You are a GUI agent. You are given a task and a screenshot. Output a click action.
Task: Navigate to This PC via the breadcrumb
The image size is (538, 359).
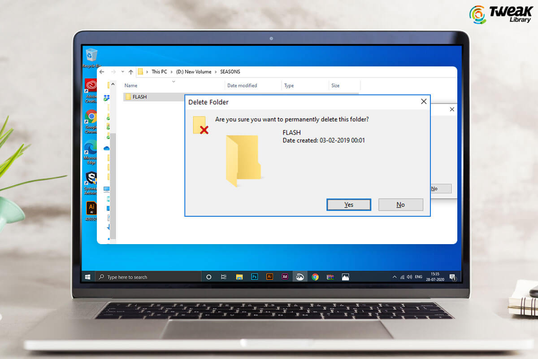[159, 71]
